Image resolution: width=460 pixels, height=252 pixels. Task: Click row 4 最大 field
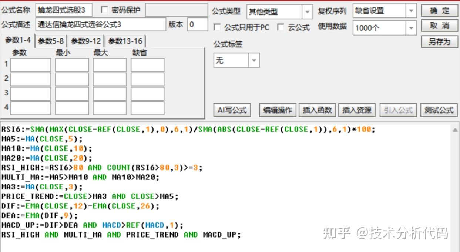110,108
